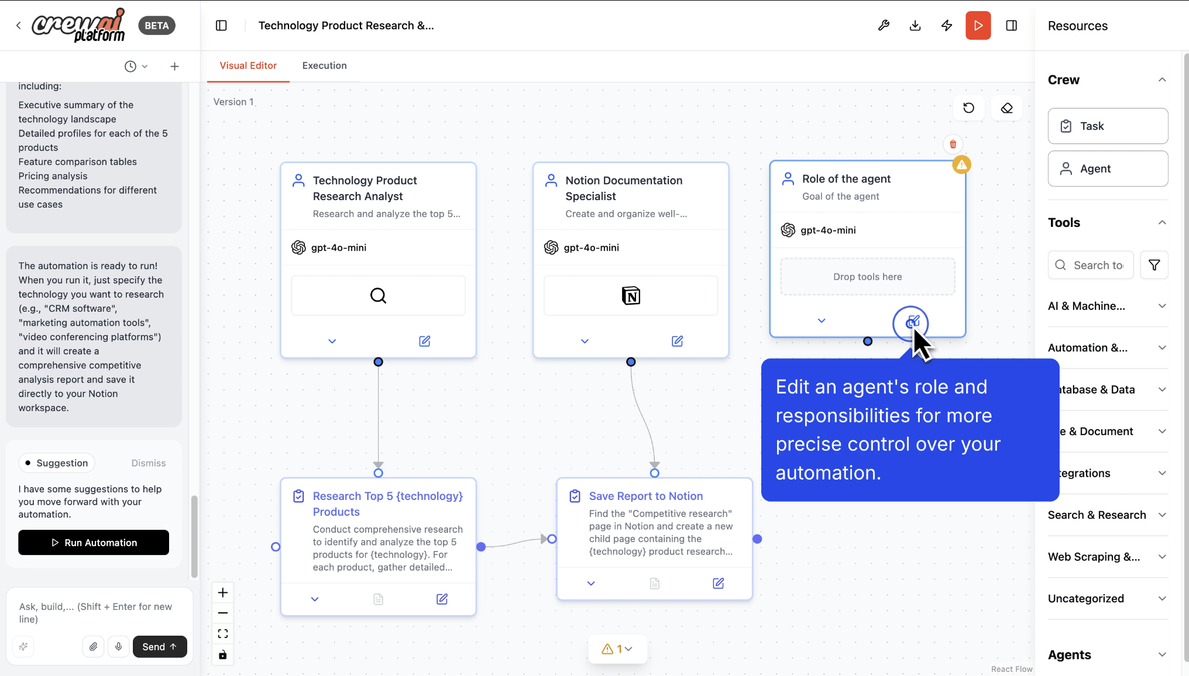
Task: Dismiss the suggestion message
Action: coord(148,463)
